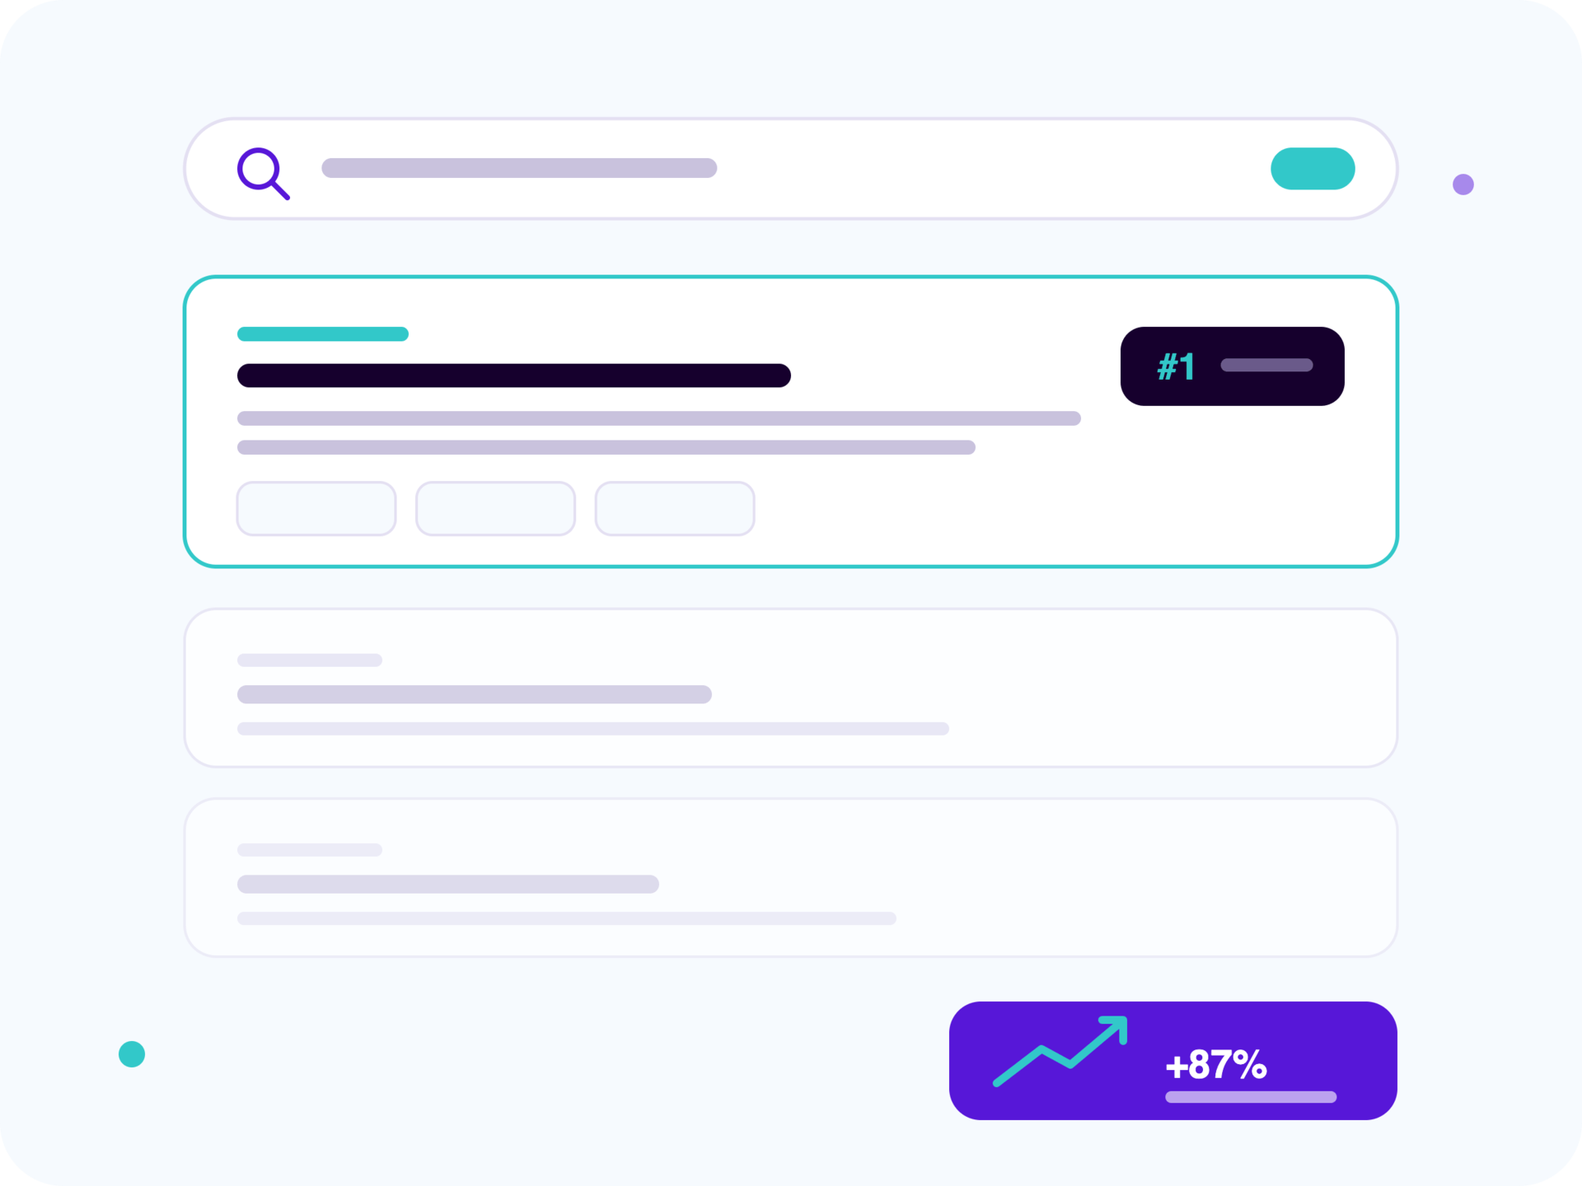Click the third result's description line
The height and width of the screenshot is (1186, 1582).
coord(567,918)
